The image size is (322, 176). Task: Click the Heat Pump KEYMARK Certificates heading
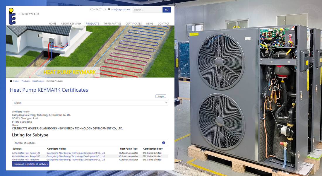[49, 90]
